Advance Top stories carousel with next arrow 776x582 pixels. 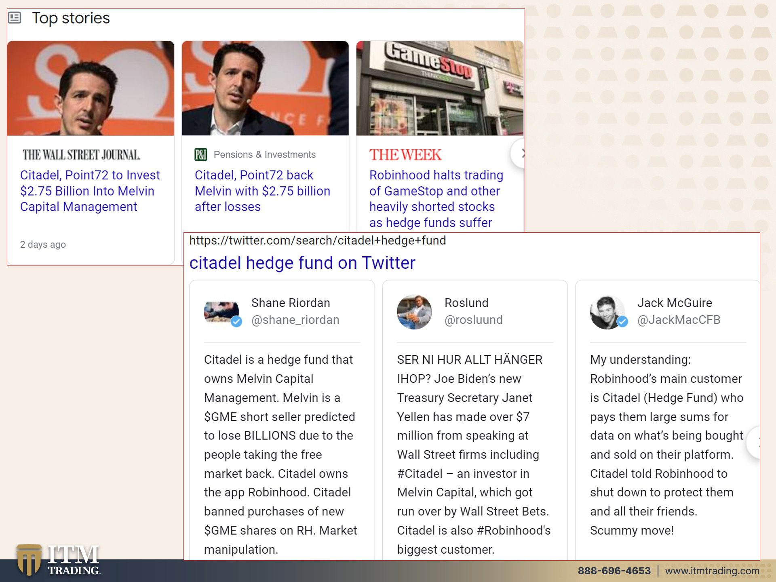[519, 154]
